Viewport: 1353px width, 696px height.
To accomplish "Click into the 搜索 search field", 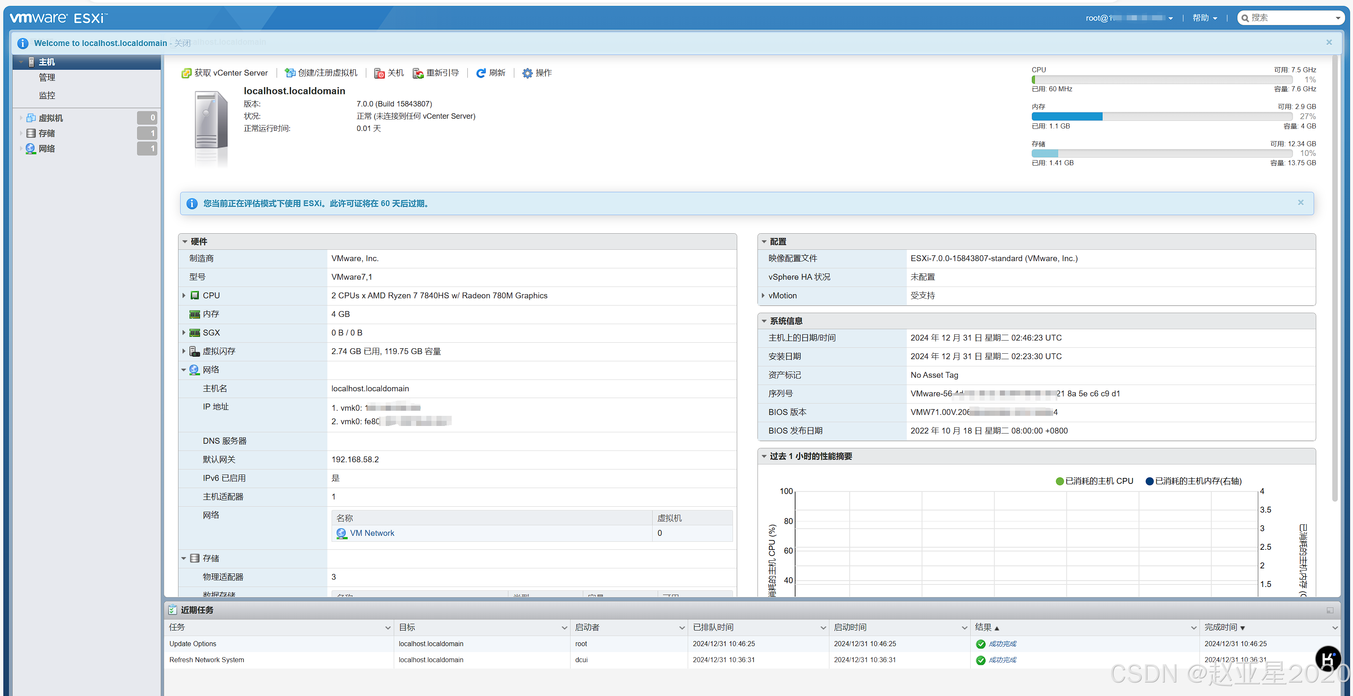I will 1291,18.
